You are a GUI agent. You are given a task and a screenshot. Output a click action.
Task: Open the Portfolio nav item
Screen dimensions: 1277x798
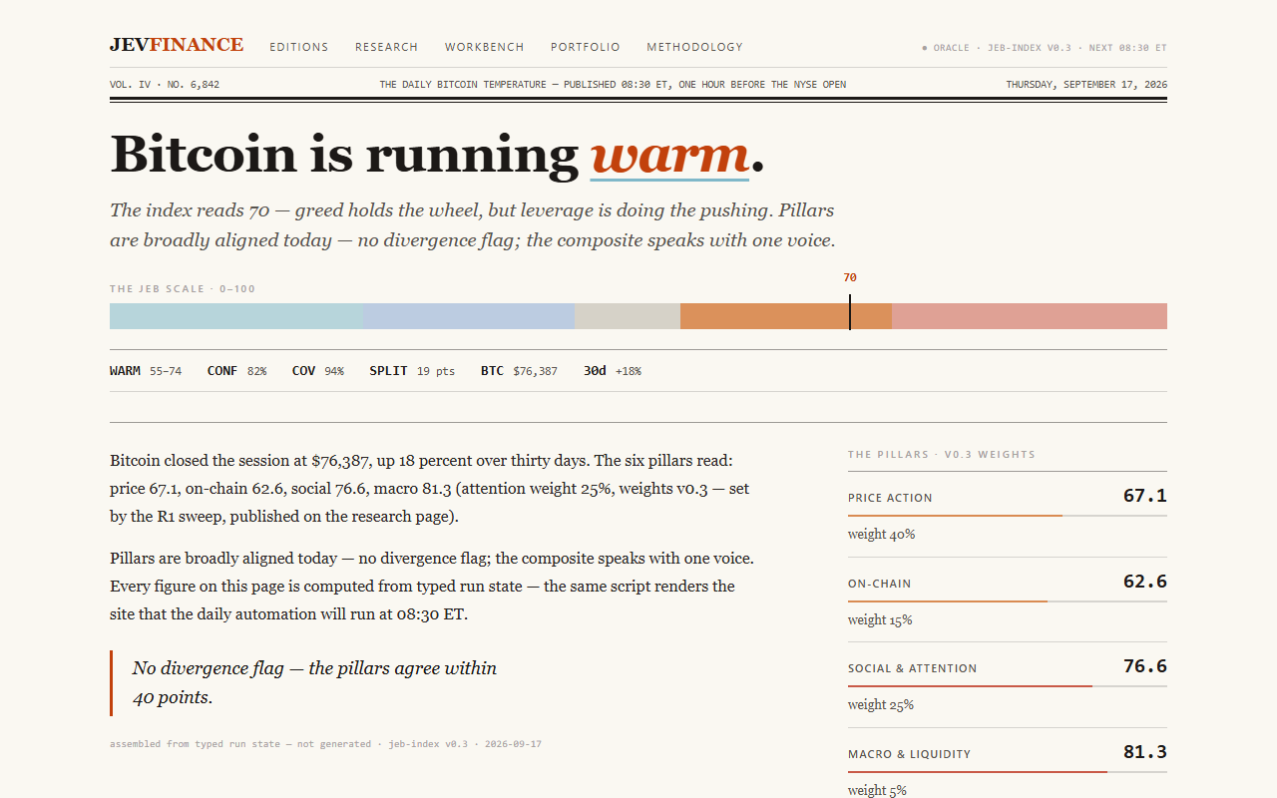[586, 47]
